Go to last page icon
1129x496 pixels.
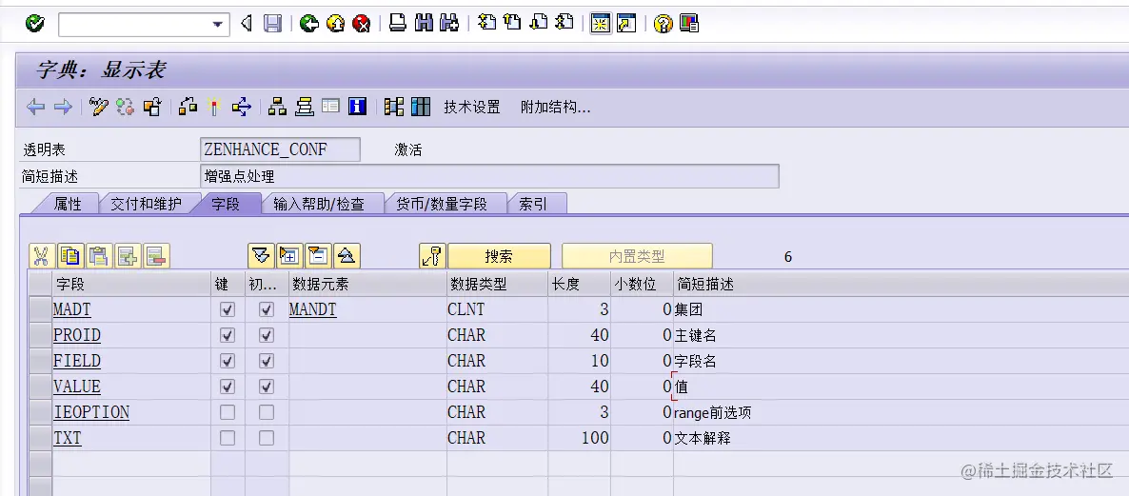564,22
